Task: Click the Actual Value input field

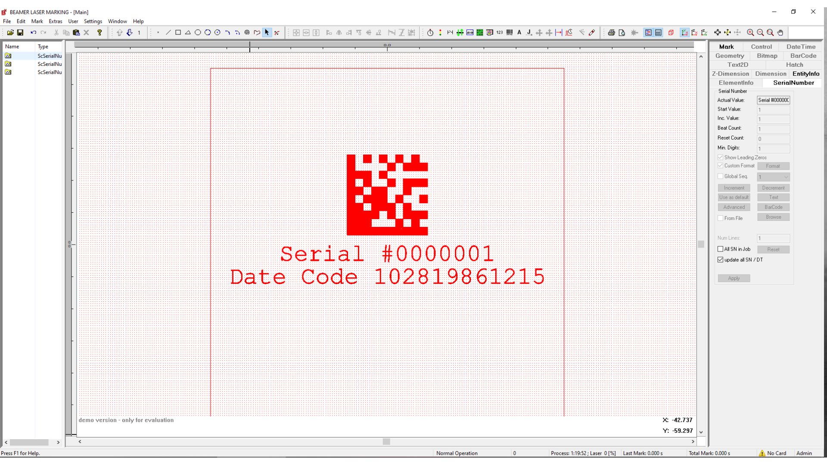Action: click(x=774, y=100)
